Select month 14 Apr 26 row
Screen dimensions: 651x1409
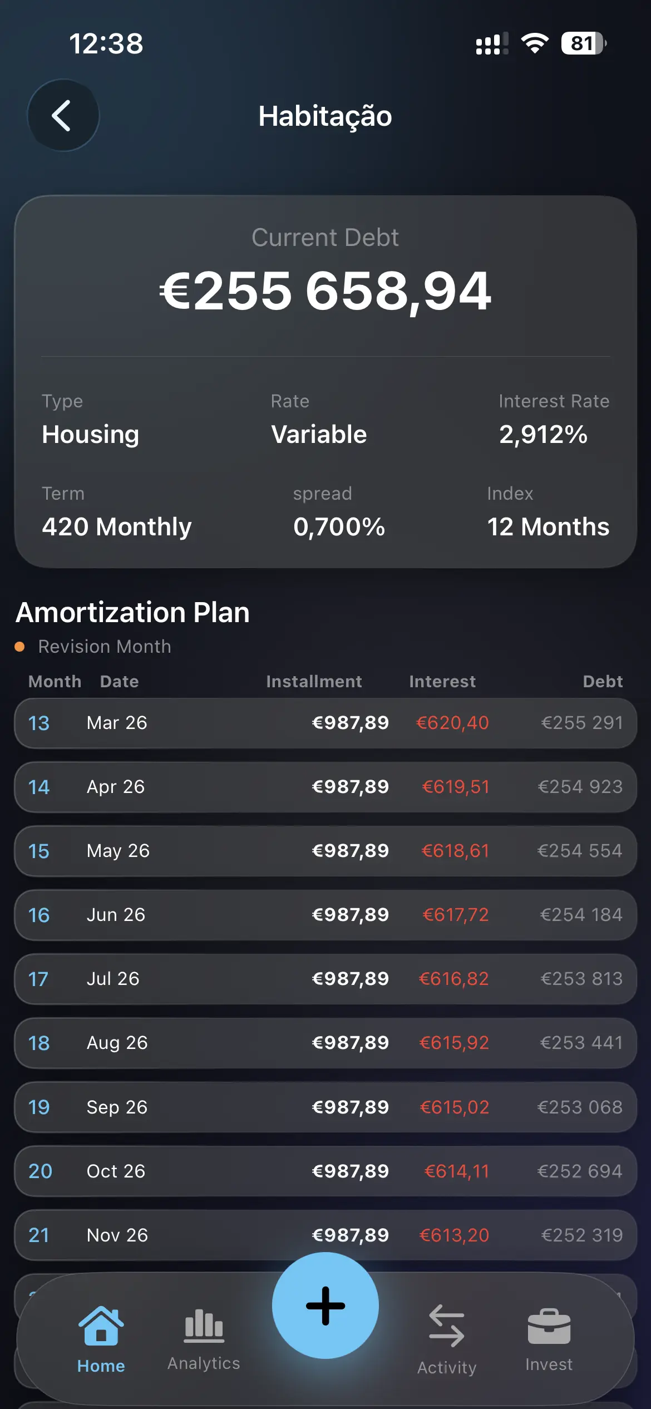coord(325,787)
